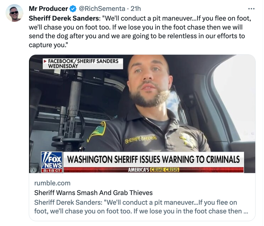
Task: Click the blue verified checkmark badge
Action: 73,9
